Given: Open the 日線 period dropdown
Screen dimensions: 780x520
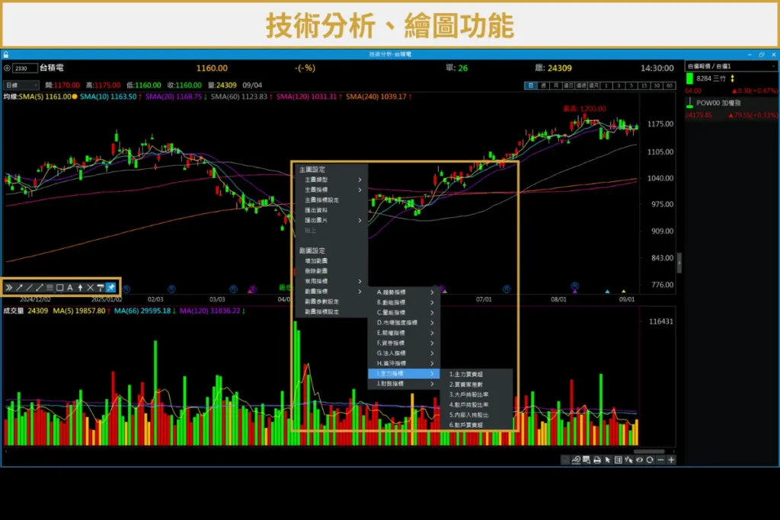Looking at the screenshot, I should pyautogui.click(x=21, y=85).
